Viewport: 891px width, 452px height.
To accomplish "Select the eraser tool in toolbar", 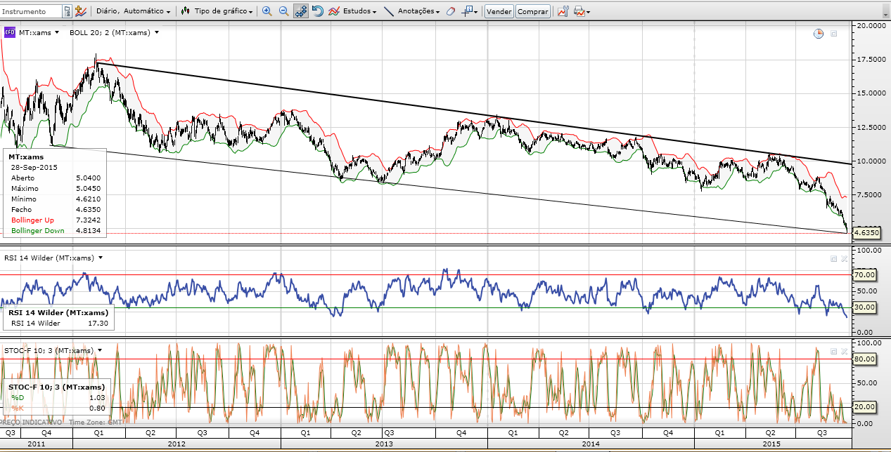I will pos(451,12).
